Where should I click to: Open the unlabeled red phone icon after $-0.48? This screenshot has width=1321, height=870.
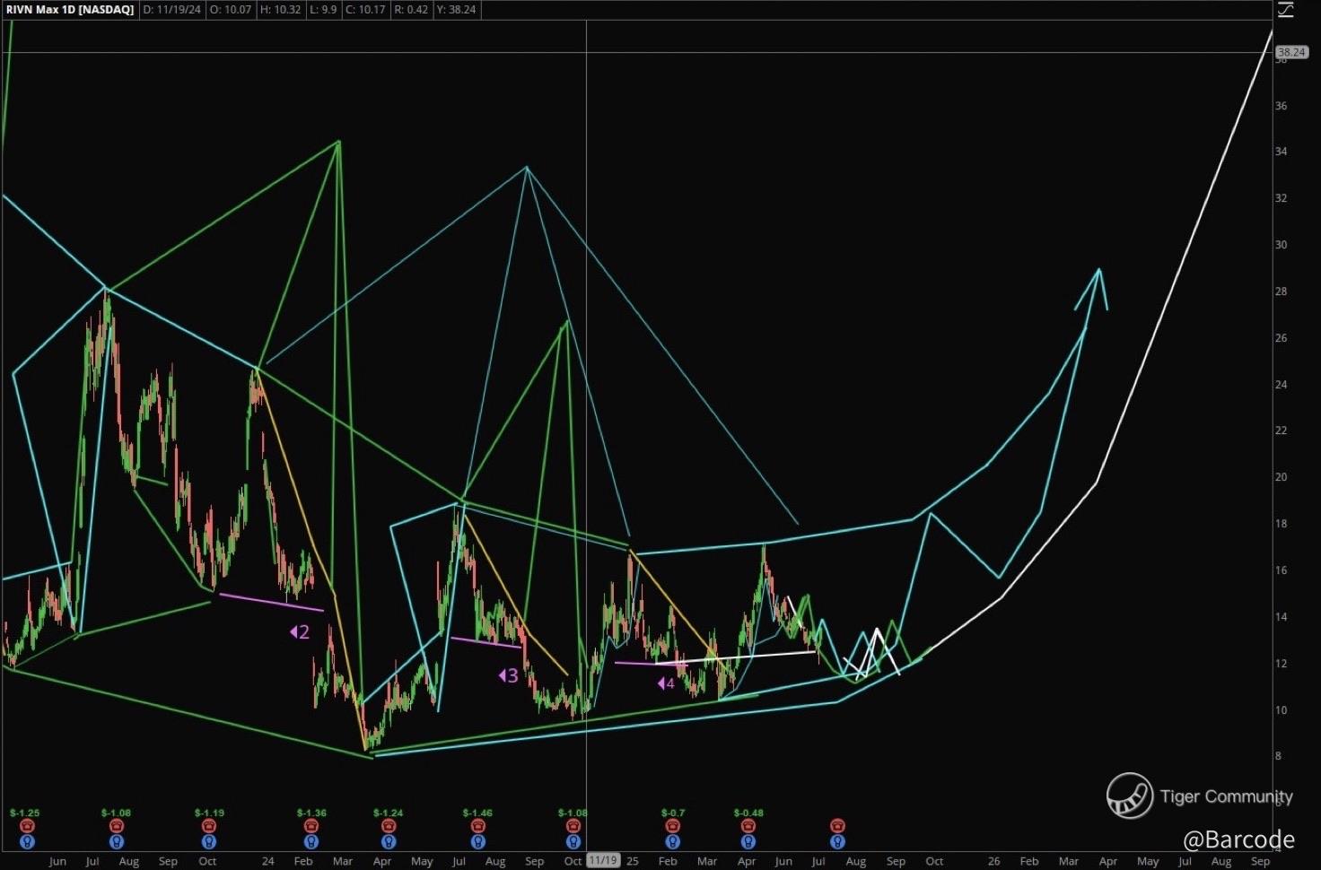pyautogui.click(x=837, y=826)
